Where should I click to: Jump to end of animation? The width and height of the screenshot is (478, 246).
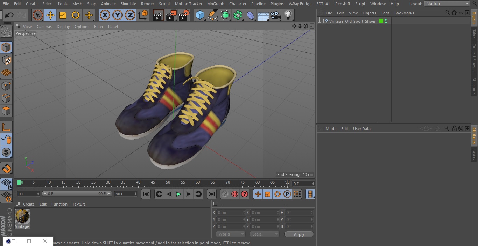click(212, 194)
